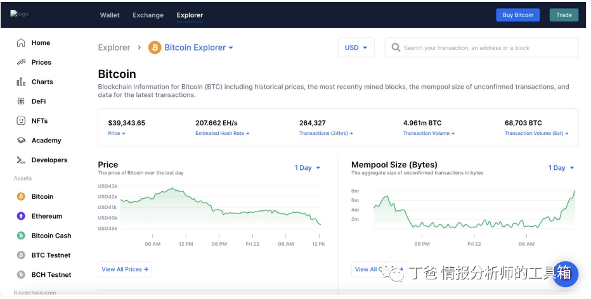This screenshot has width=591, height=299.
Task: Click the grey BTC Testnet icon
Action: click(21, 255)
